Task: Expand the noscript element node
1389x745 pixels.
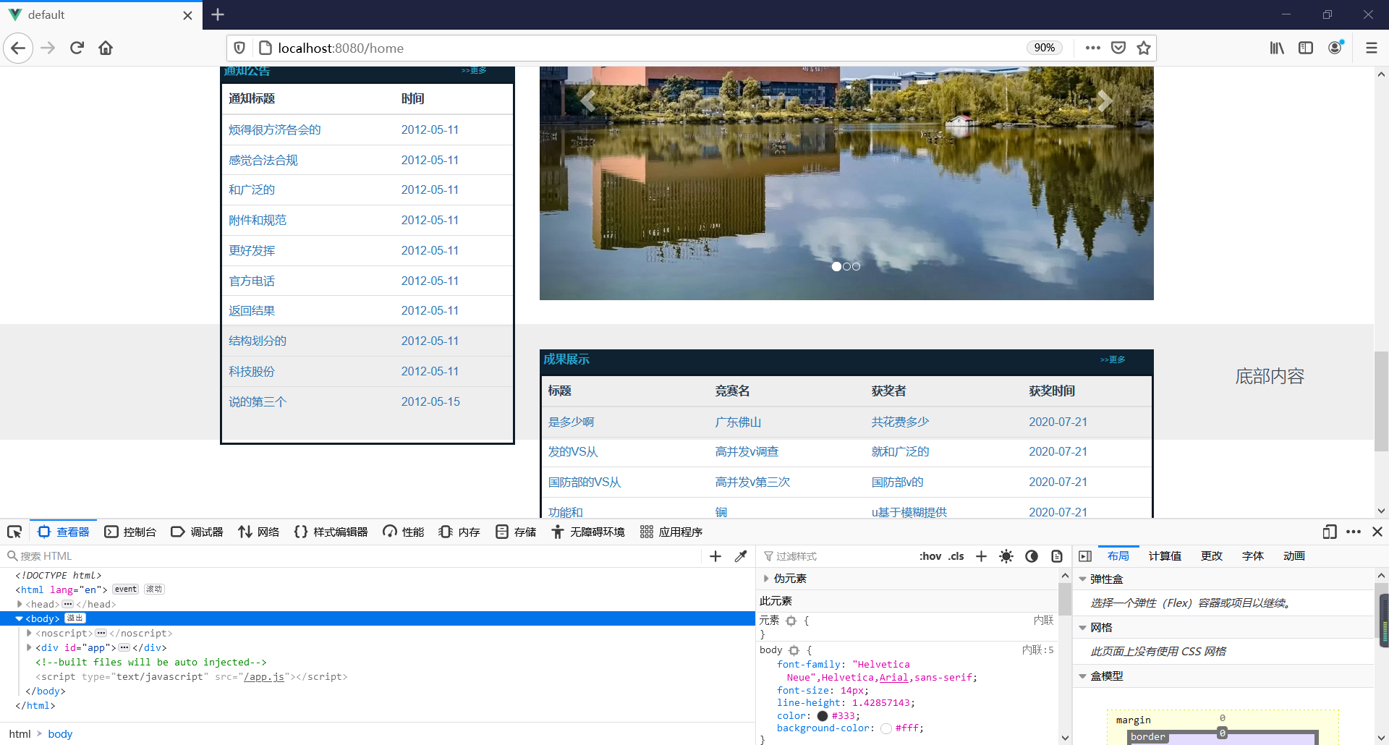Action: (x=29, y=633)
